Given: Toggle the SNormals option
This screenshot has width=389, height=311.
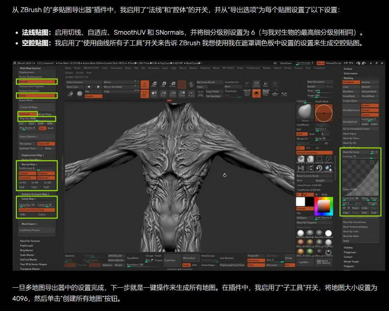Looking at the screenshot, I should tap(46, 178).
